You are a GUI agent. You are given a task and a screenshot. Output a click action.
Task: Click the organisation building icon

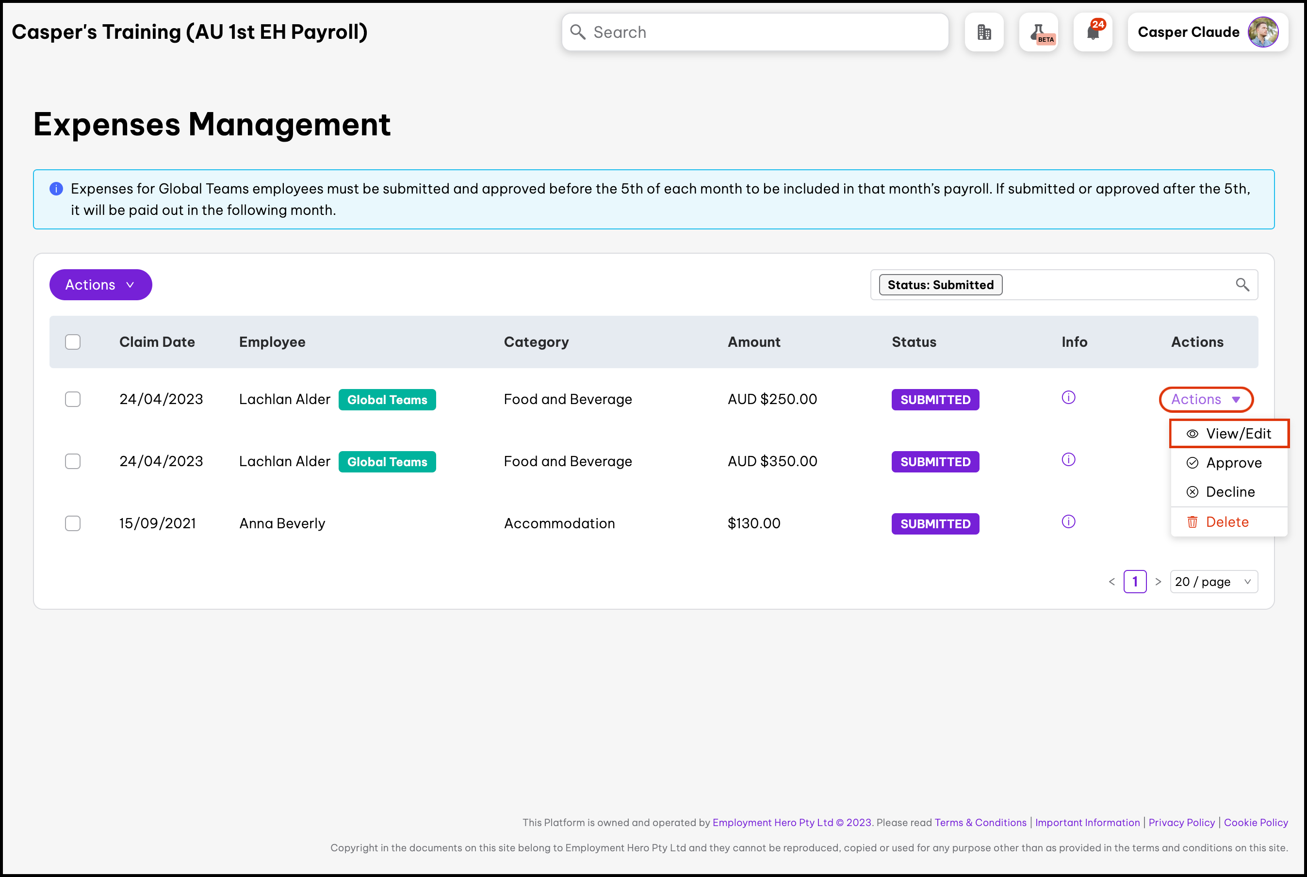click(x=984, y=32)
